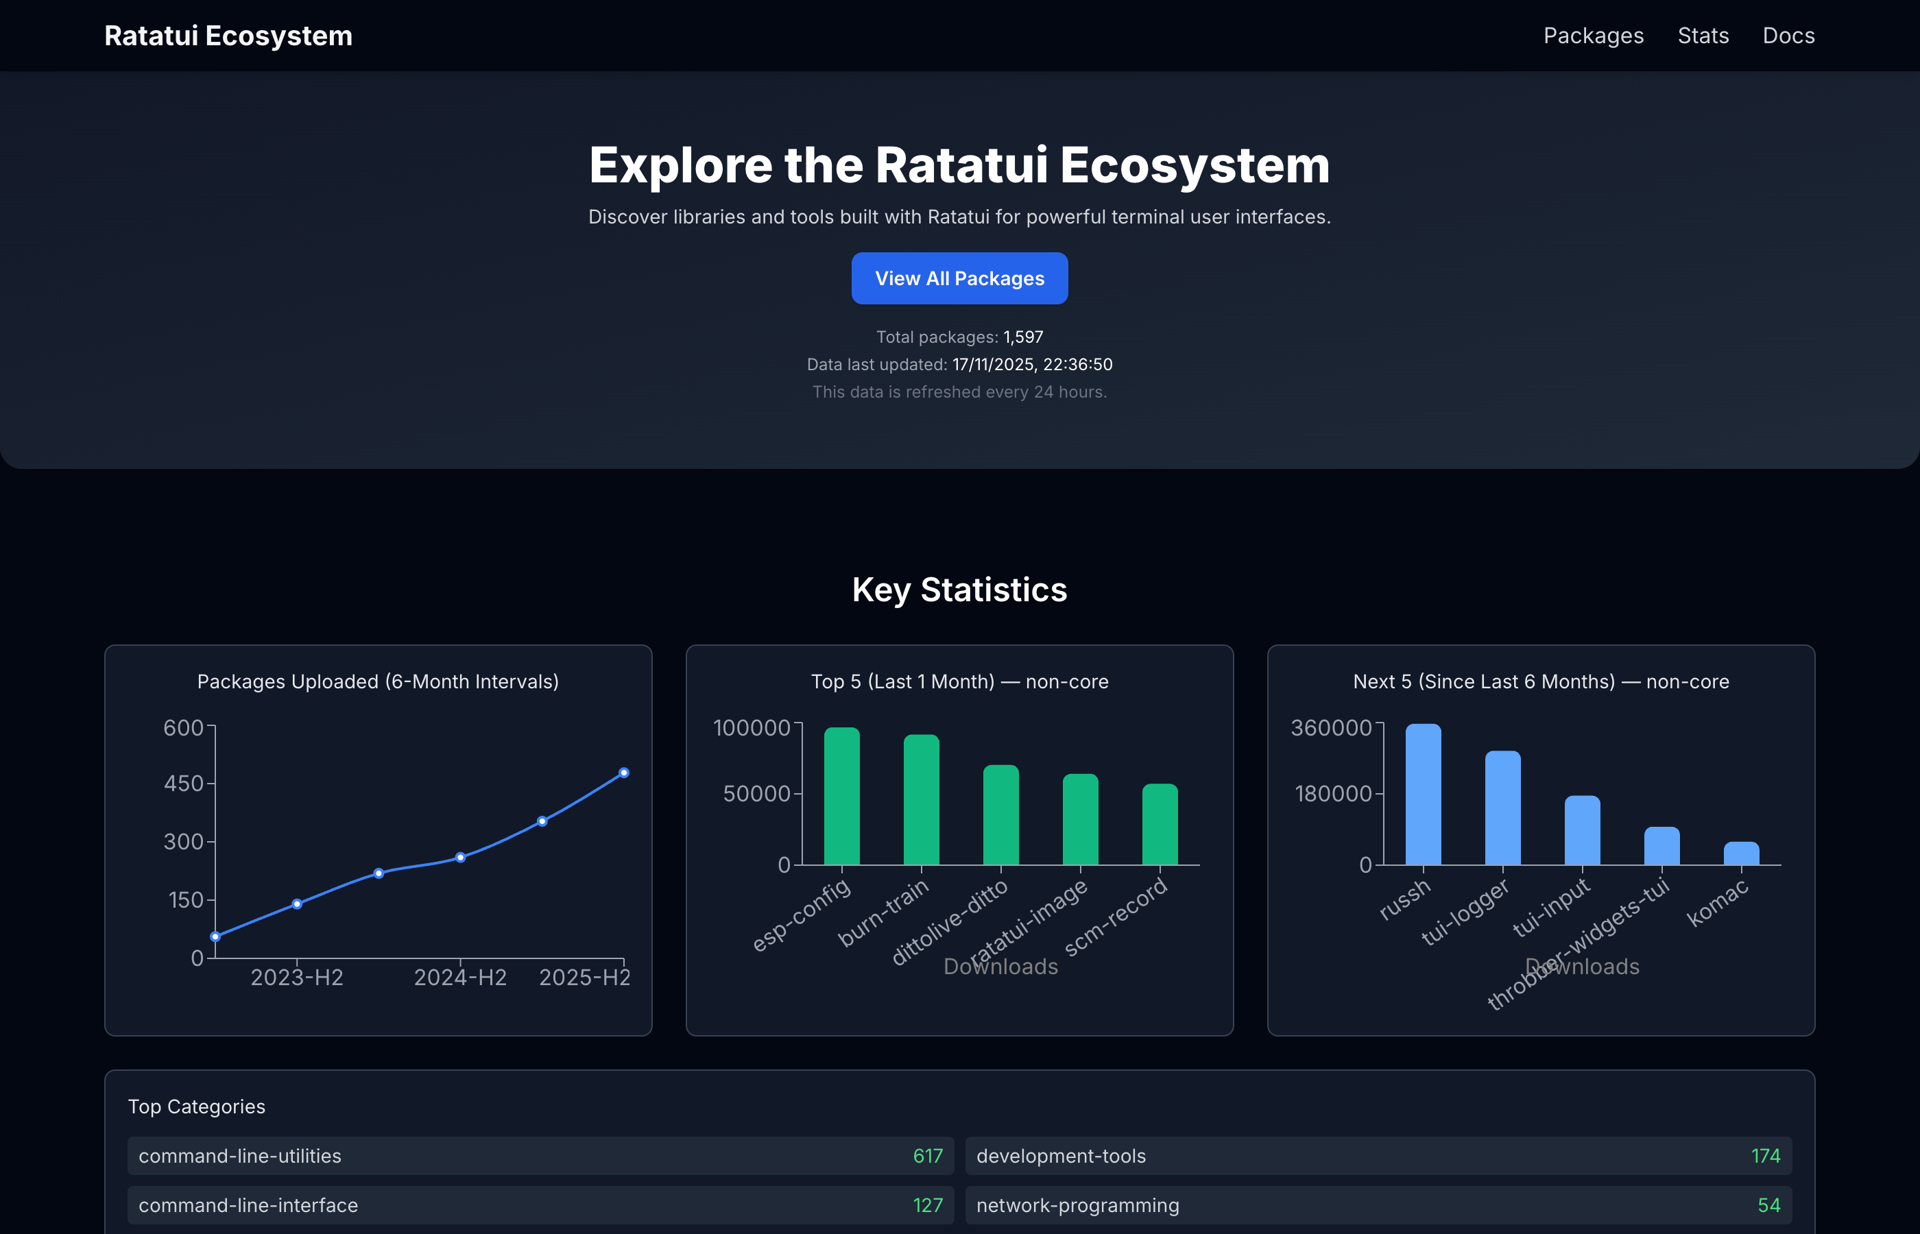Open the Packages nav link
1920x1234 pixels.
coord(1593,35)
